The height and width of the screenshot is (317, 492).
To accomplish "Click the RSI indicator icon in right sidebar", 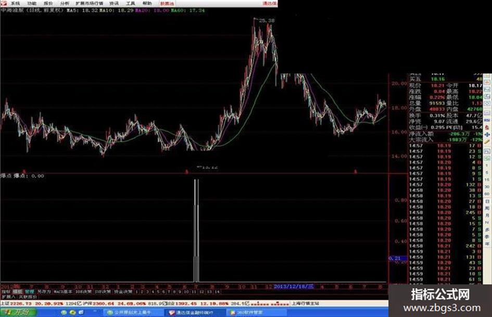I will coord(487,120).
